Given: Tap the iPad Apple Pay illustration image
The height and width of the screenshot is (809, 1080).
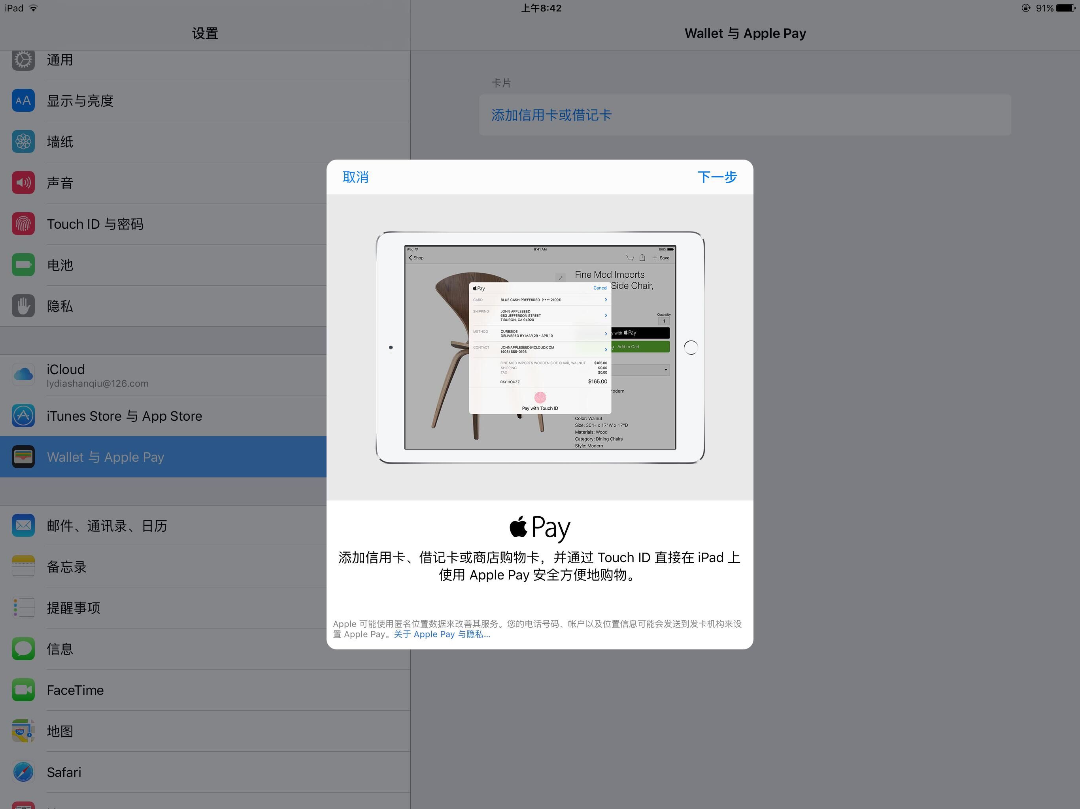Looking at the screenshot, I should point(540,347).
